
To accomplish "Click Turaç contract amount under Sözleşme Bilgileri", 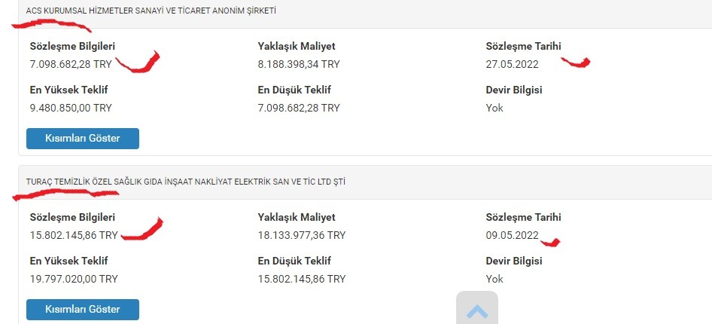I will coord(74,235).
